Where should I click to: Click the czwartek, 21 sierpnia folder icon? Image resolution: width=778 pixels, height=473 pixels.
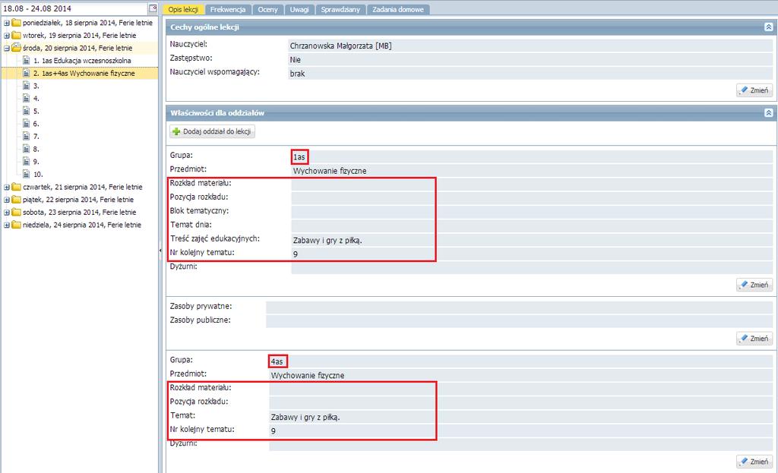coord(16,187)
